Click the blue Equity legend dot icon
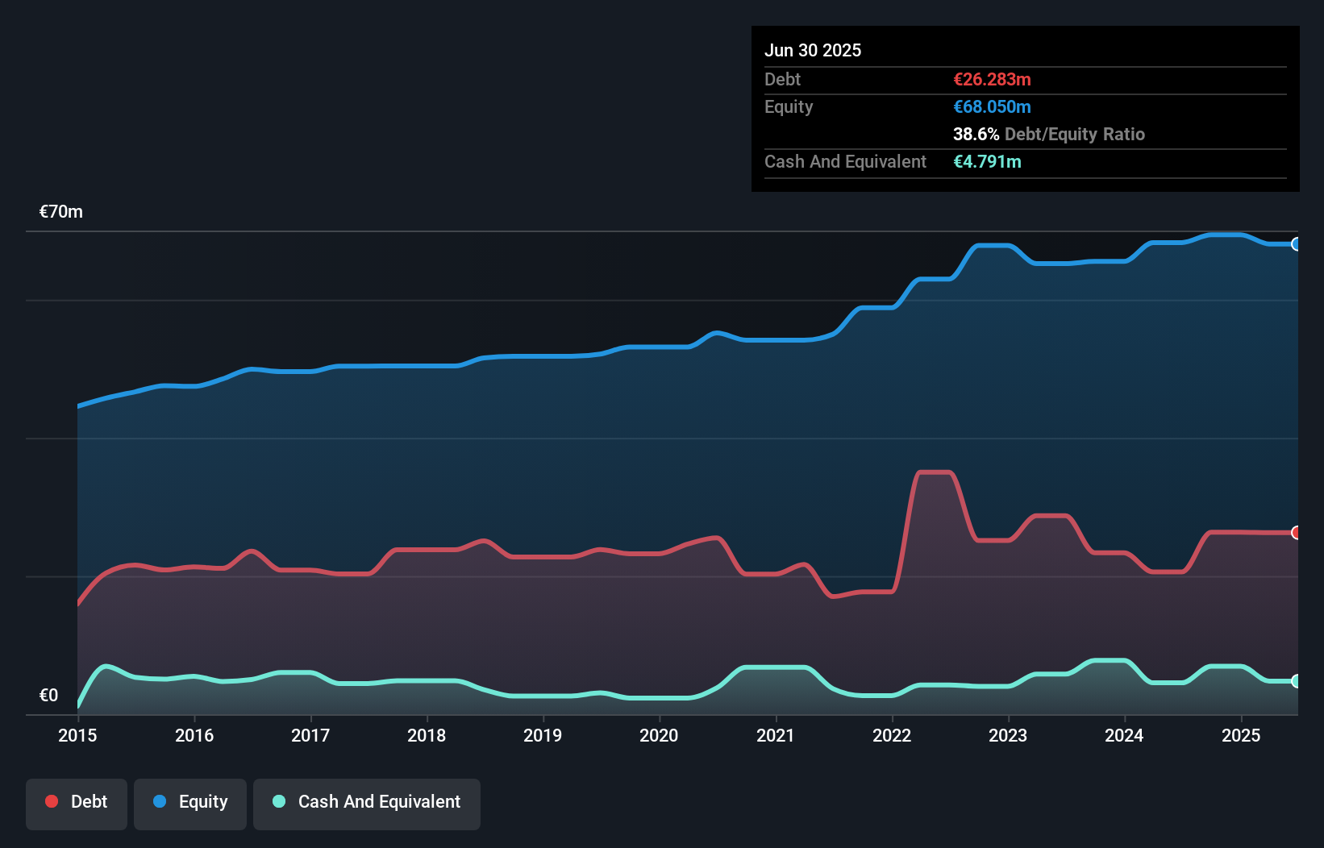The height and width of the screenshot is (848, 1324). pyautogui.click(x=164, y=801)
